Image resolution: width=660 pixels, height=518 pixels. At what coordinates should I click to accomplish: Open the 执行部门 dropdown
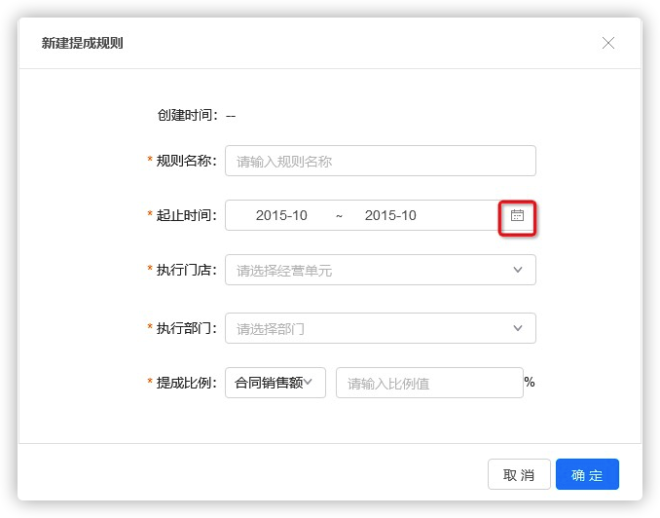381,328
